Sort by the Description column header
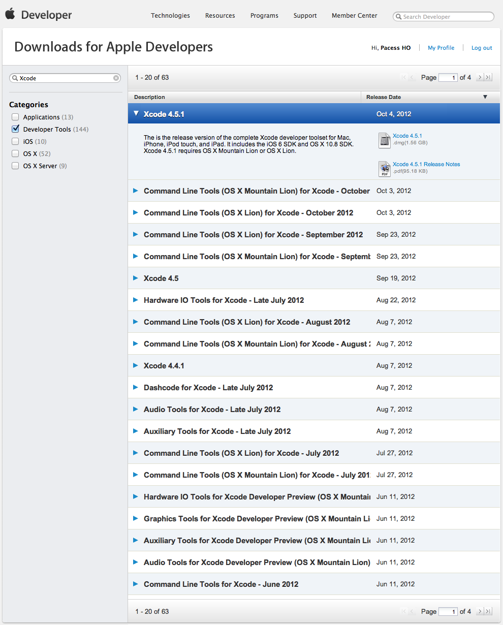The width and height of the screenshot is (503, 625). [x=244, y=97]
